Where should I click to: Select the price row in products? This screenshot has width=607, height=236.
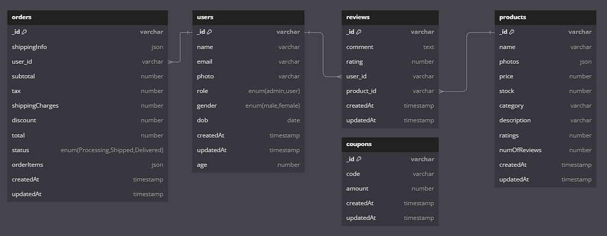click(545, 76)
